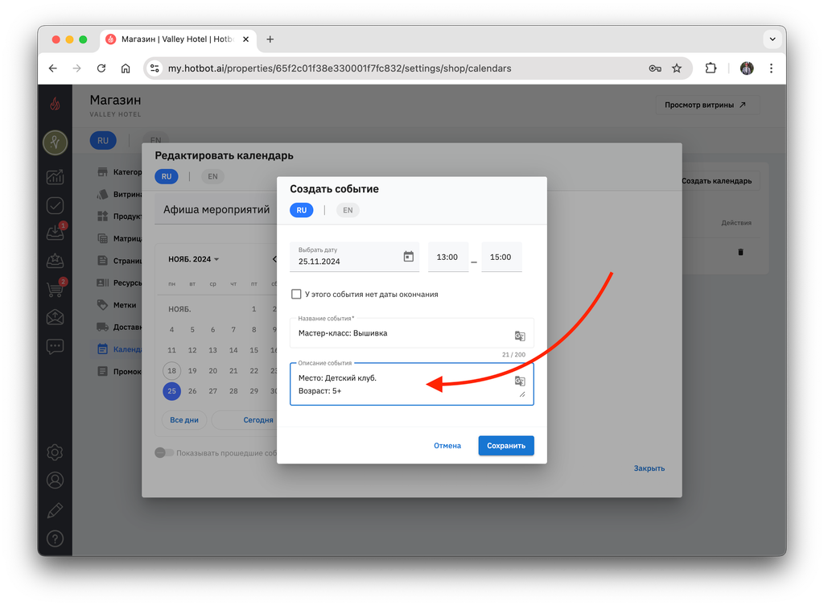
Task: Open new browser tab plus button
Action: coord(270,39)
